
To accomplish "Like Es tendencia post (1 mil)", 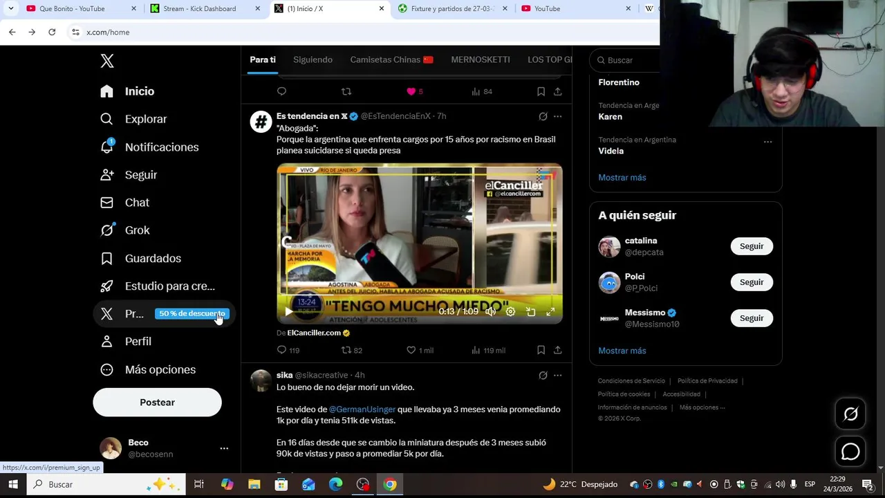I will [x=419, y=351].
